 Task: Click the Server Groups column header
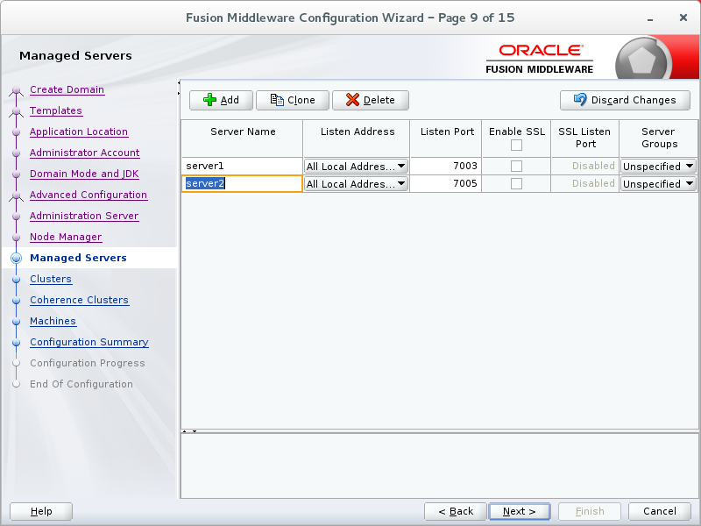click(659, 139)
